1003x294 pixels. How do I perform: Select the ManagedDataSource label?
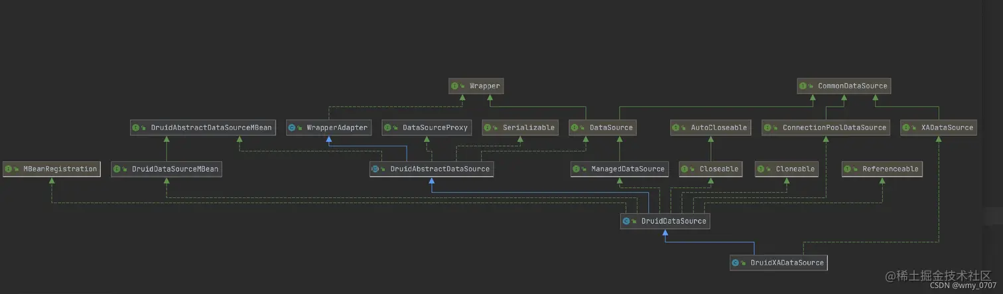[628, 169]
